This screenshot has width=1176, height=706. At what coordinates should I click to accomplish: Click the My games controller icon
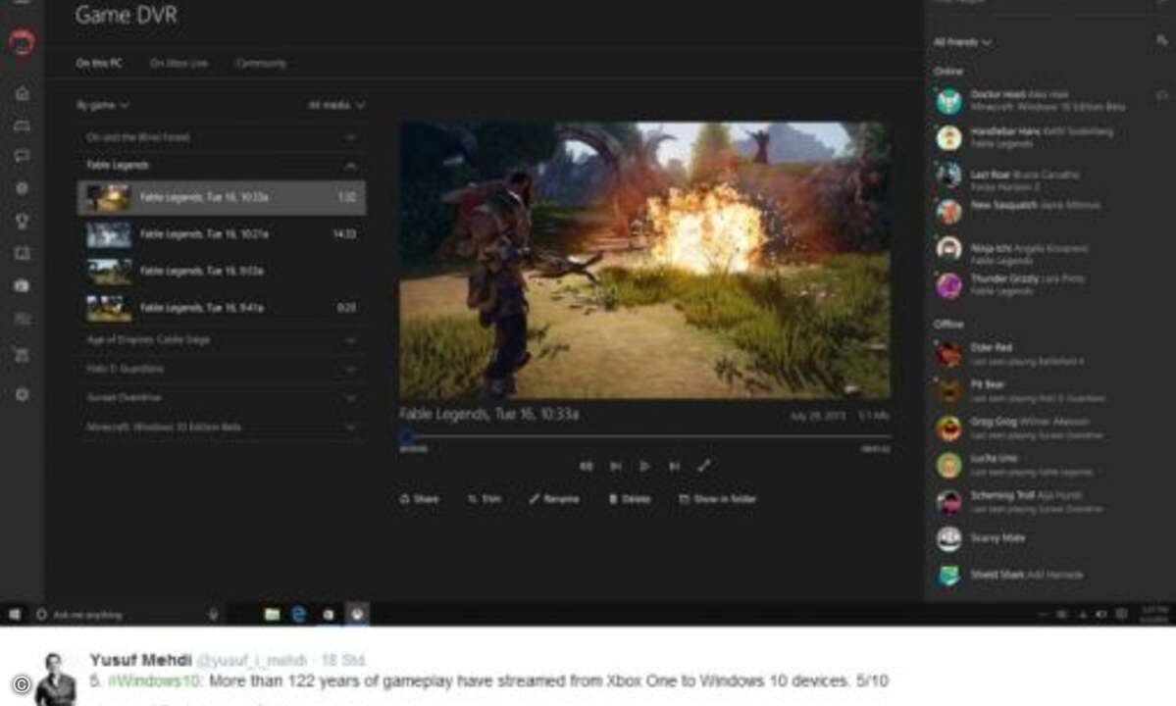pyautogui.click(x=22, y=126)
